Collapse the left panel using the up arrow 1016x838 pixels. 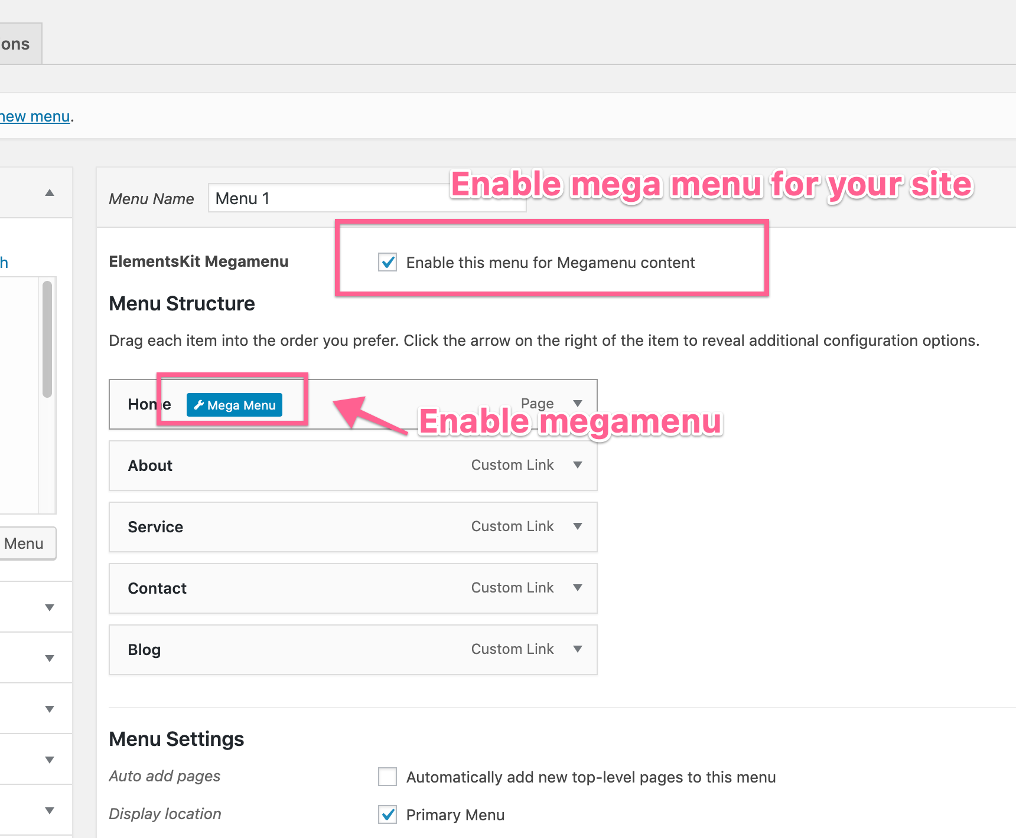(x=50, y=193)
